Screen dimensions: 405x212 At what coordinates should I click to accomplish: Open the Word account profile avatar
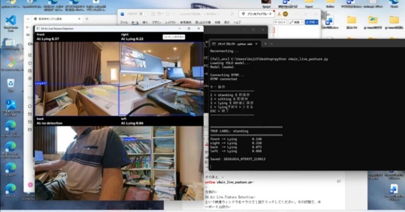(285, 14)
